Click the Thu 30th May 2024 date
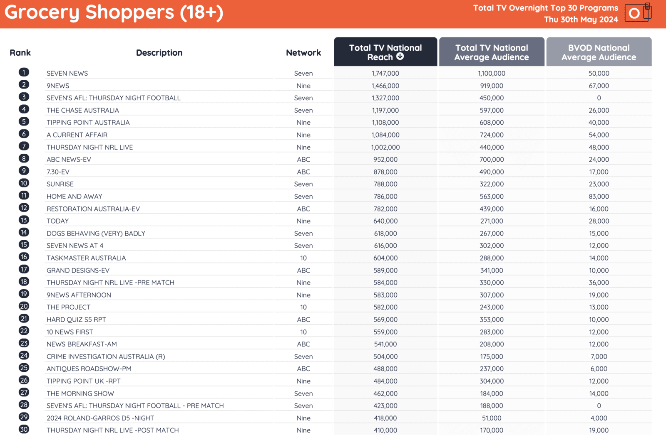This screenshot has width=666, height=445. (581, 20)
